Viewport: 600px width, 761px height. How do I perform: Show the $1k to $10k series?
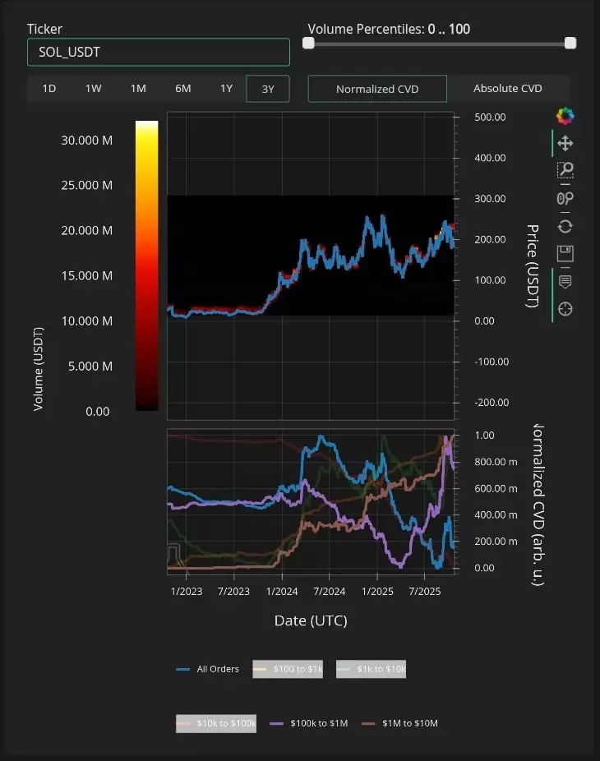point(372,669)
